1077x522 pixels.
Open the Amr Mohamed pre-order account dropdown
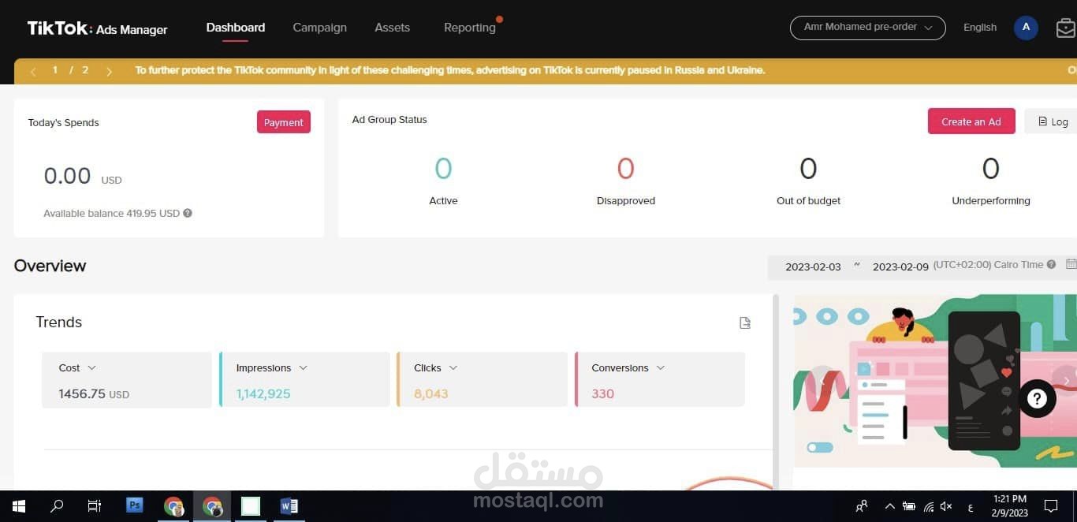tap(867, 28)
